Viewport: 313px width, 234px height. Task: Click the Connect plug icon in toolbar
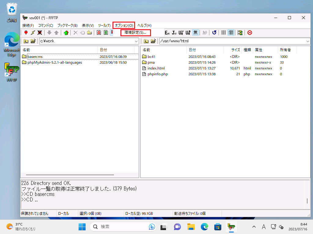26,33
